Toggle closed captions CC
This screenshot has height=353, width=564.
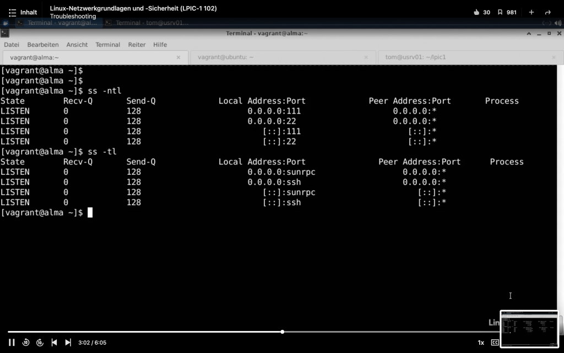point(495,343)
